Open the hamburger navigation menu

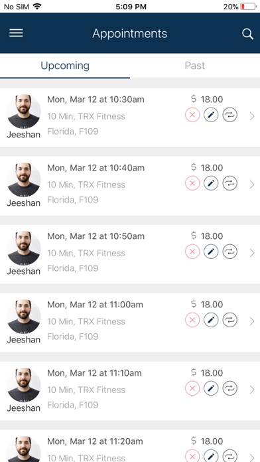pos(16,33)
